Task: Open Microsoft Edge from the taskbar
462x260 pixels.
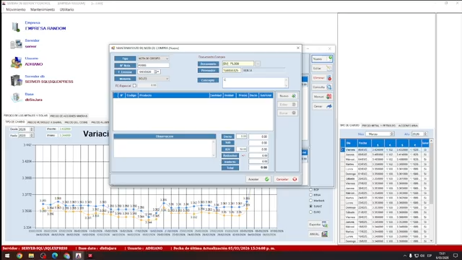Action: coord(55,256)
